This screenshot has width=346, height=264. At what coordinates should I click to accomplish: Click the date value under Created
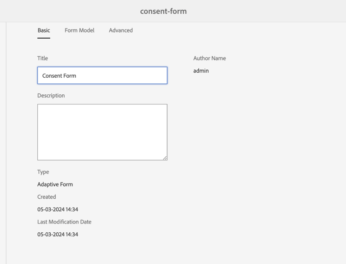pos(58,209)
